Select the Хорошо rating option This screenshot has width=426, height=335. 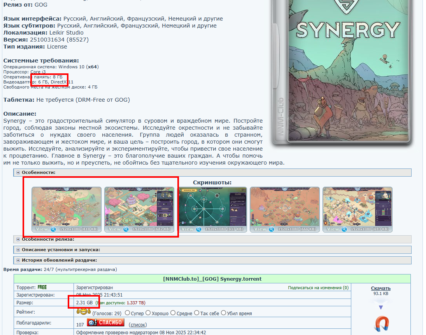point(148,313)
